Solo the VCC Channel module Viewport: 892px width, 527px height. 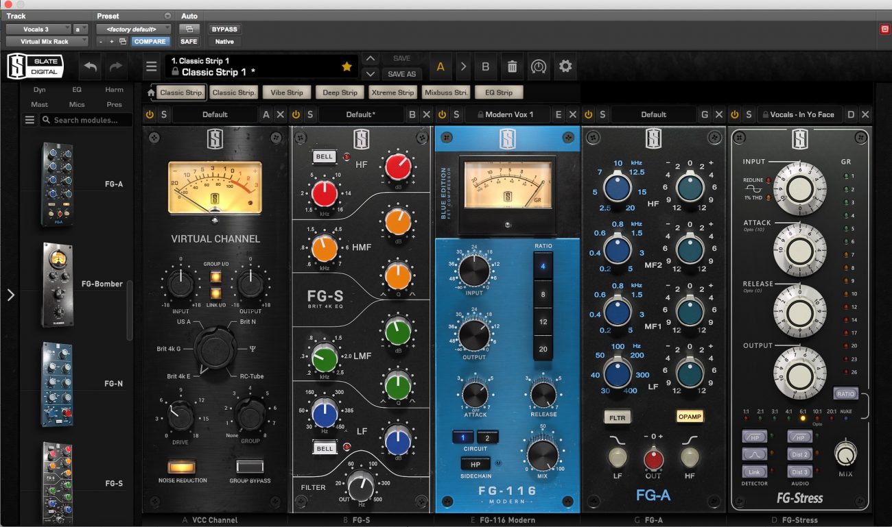[x=163, y=114]
